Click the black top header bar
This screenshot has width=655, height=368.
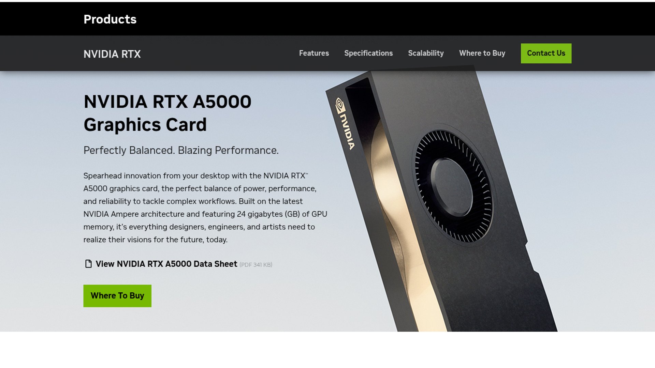(x=327, y=19)
